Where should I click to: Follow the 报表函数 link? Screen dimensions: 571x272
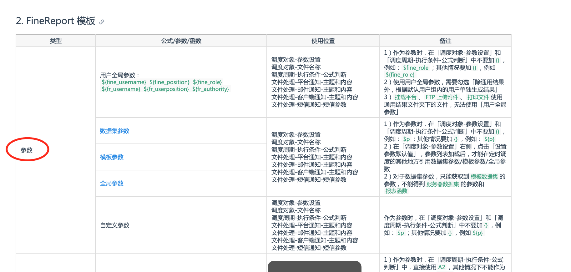pos(396,191)
